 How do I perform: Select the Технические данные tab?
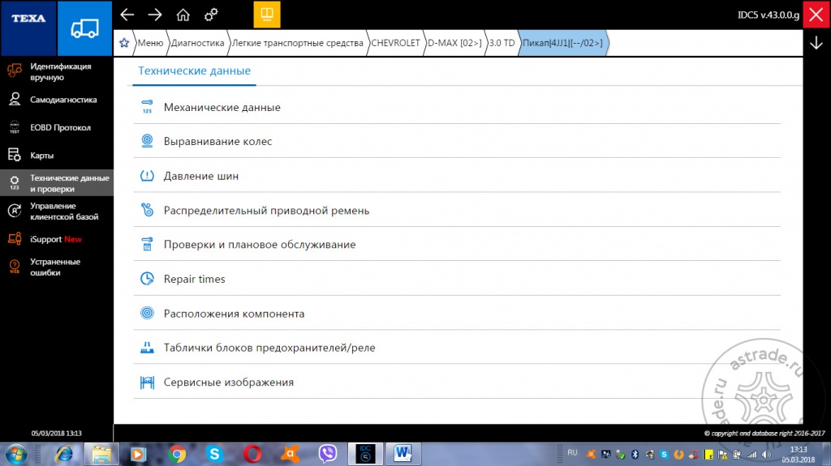[x=194, y=71]
